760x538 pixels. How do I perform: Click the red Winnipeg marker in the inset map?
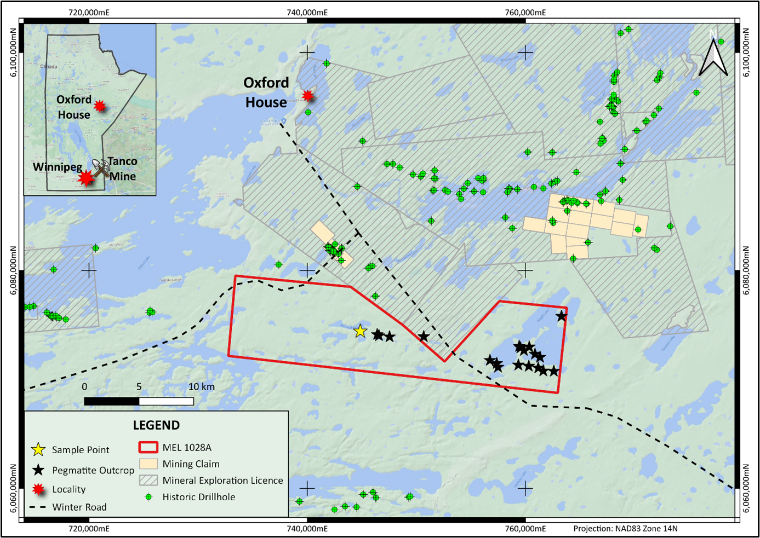tap(85, 178)
